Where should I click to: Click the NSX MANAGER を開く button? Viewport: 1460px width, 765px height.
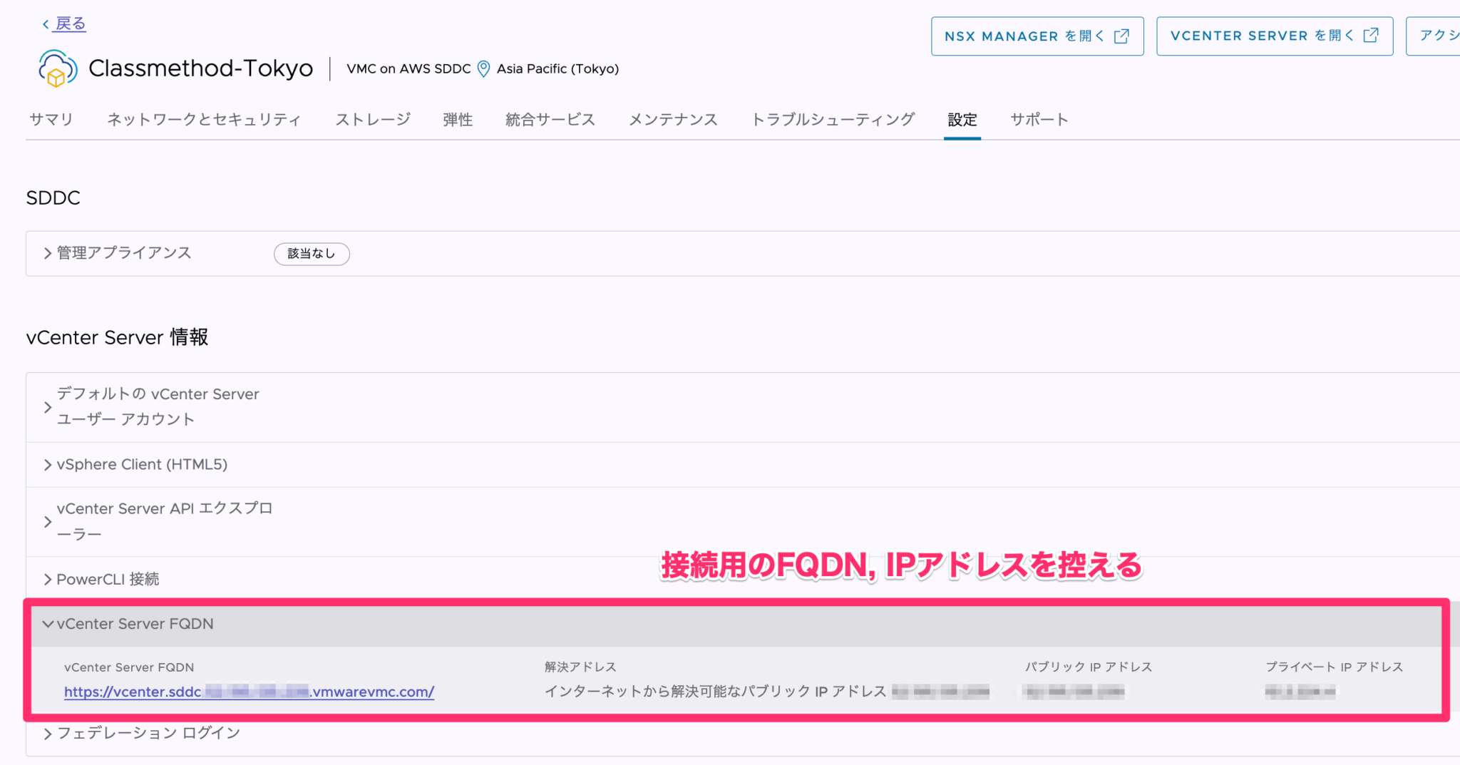(x=1037, y=36)
